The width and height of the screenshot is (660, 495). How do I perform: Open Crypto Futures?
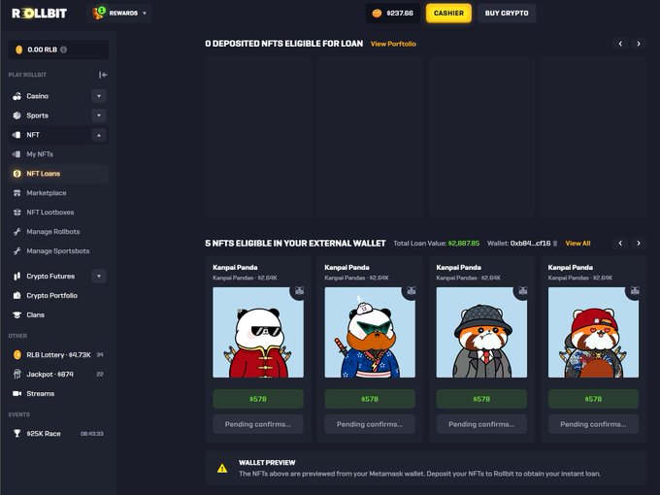pos(50,276)
